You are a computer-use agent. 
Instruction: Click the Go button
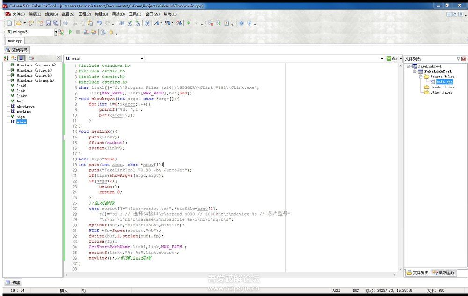(x=391, y=59)
